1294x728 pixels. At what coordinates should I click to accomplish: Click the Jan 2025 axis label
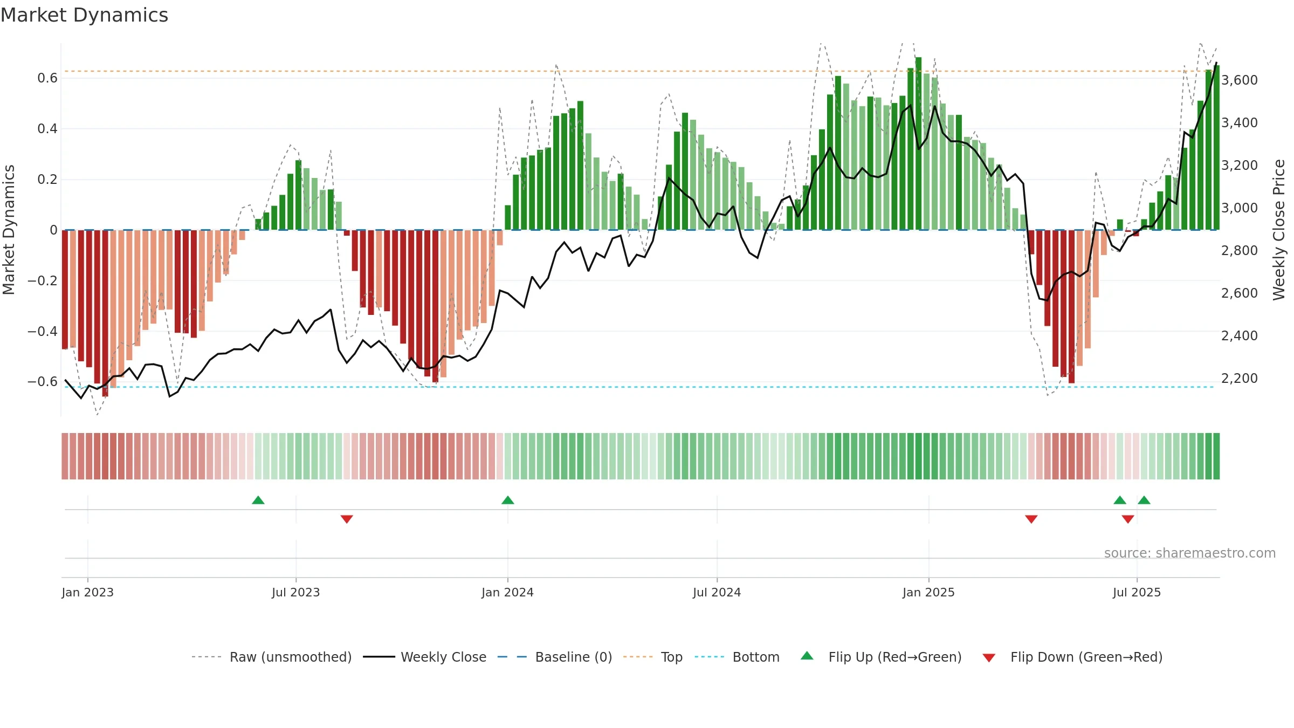click(x=929, y=592)
